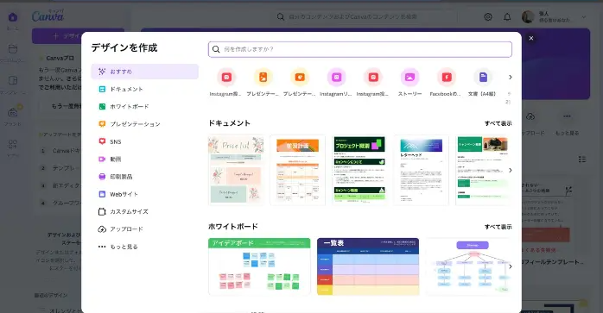603x313 pixels.
Task: Click すべて表示 for the ドキュメント section
Action: [x=498, y=123]
